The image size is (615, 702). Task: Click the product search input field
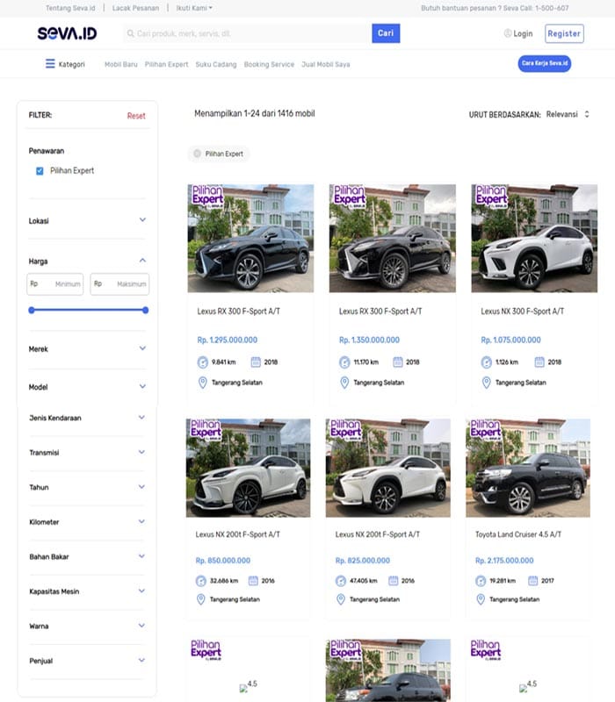tap(248, 33)
